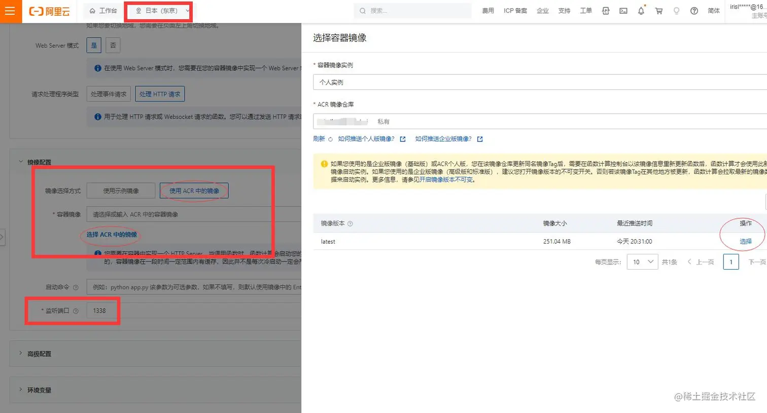
Task: Click the help icon next to 镜像版本 header
Action: 350,223
